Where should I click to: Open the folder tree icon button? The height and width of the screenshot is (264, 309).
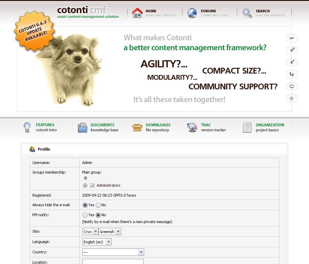click(291, 74)
